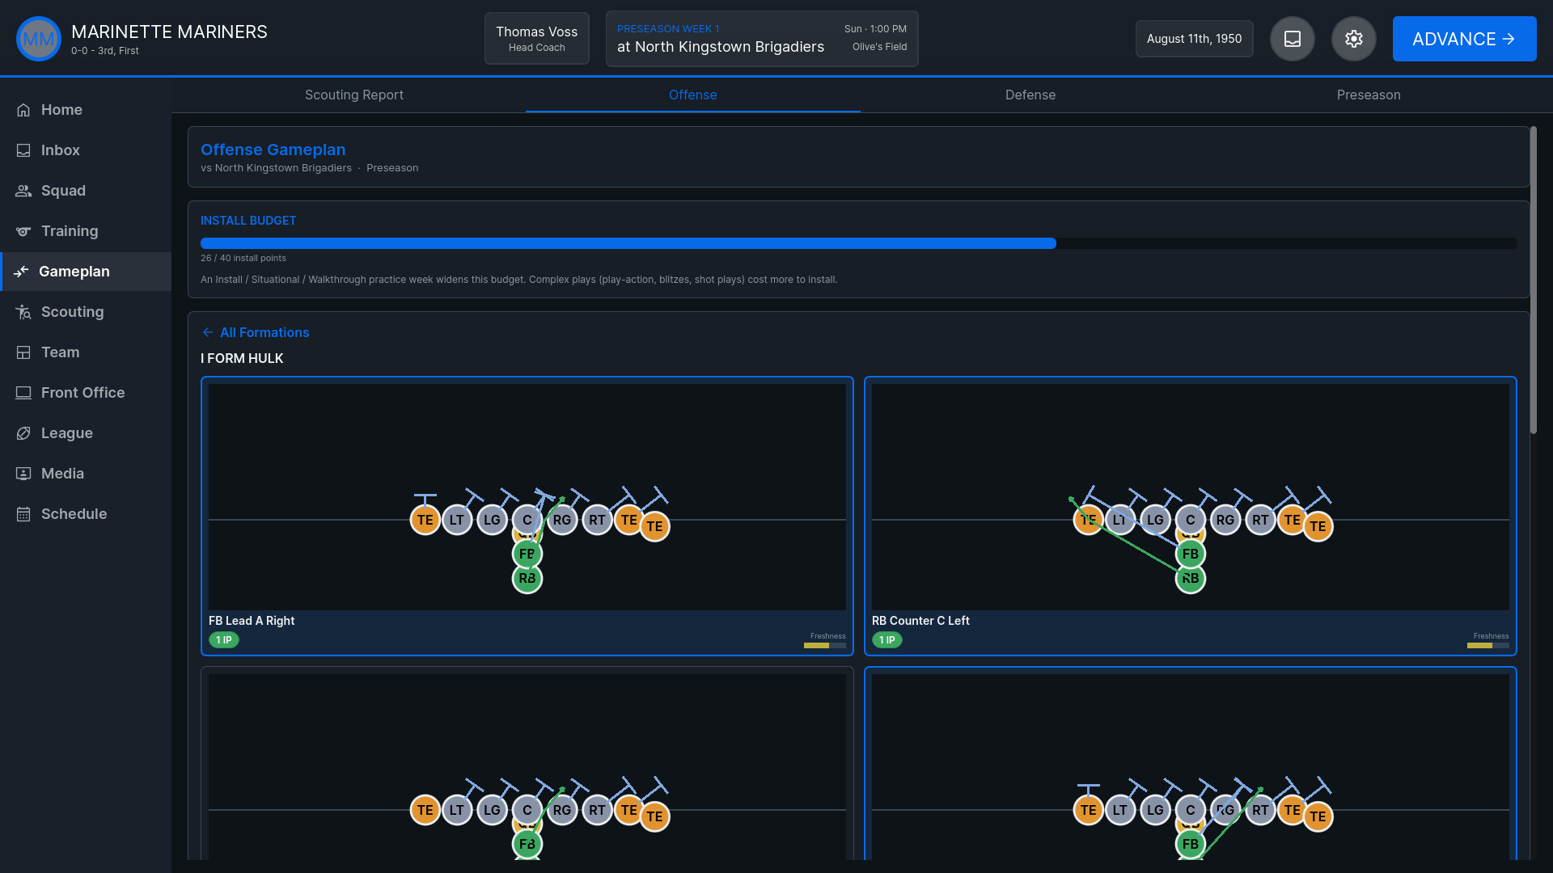Click the RB Counter C Left play name

920,621
